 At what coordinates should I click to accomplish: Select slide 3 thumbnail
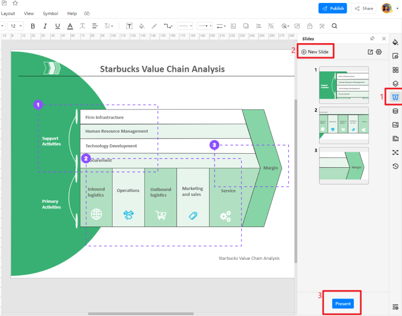(x=344, y=166)
